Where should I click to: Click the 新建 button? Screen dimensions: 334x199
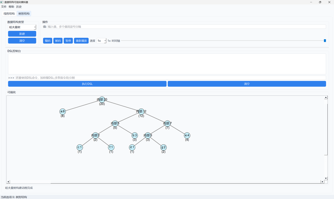22,34
